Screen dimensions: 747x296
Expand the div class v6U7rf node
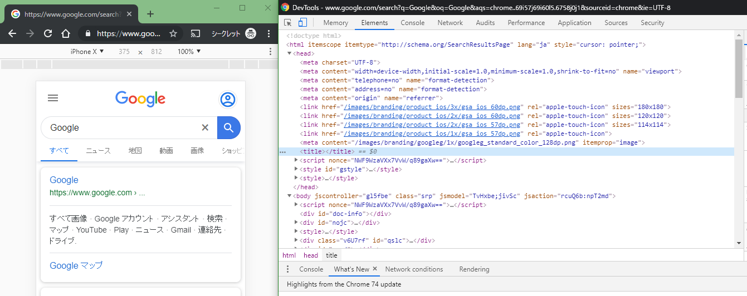click(296, 240)
